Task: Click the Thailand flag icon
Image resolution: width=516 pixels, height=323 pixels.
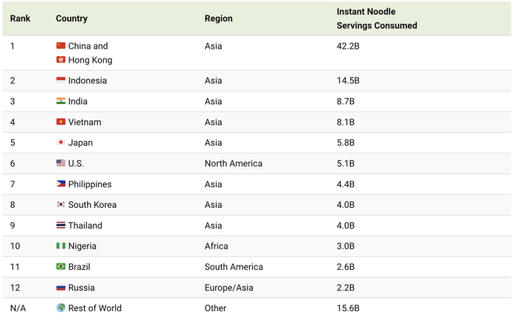Action: click(x=60, y=225)
